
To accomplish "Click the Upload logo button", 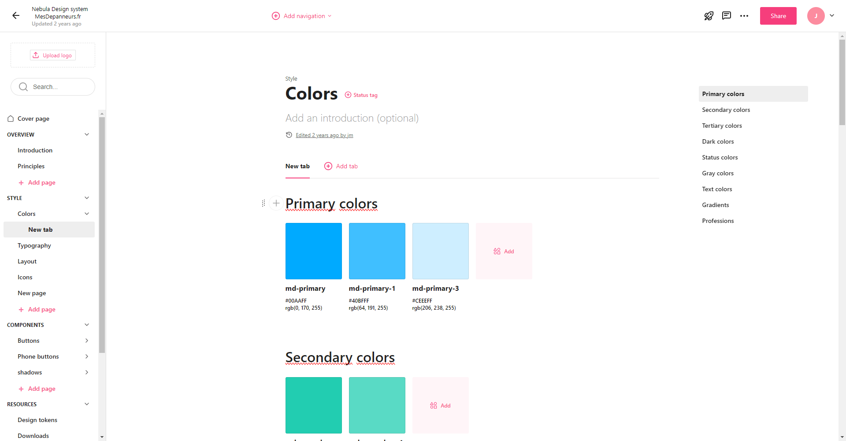I will (53, 55).
